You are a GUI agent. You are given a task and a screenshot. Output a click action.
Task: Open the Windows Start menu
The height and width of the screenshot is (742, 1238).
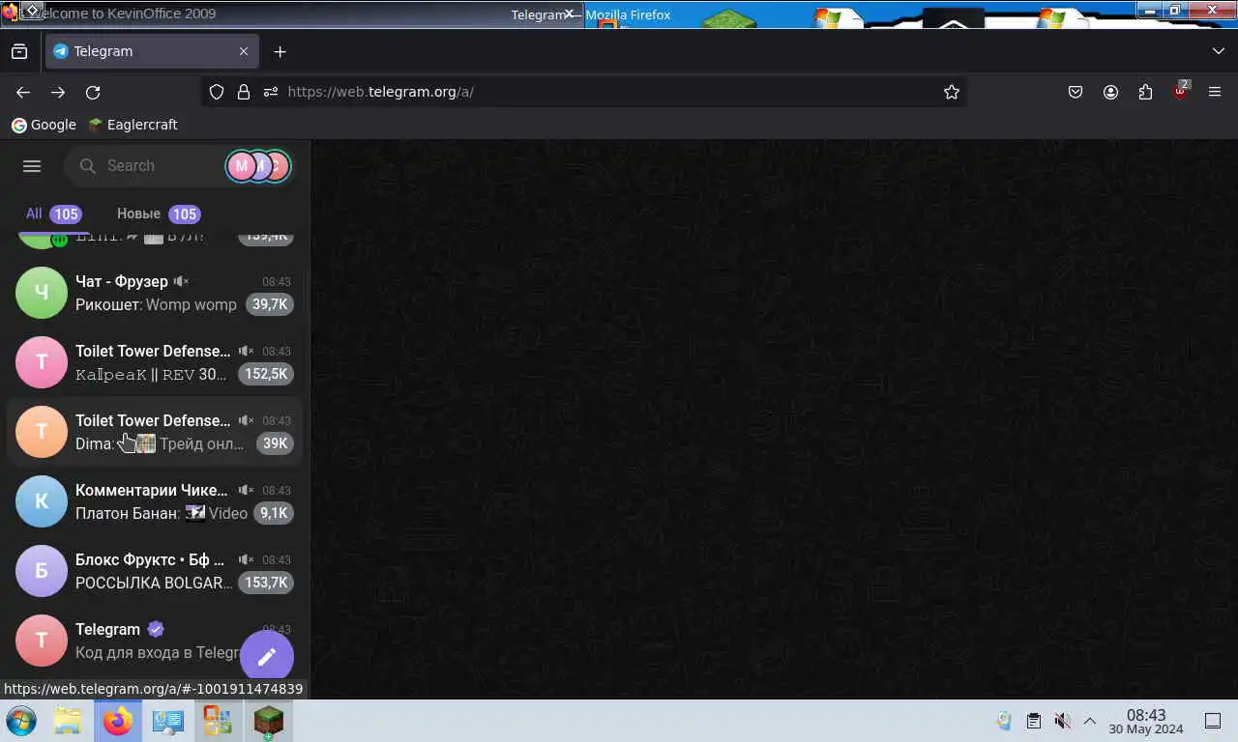(21, 721)
